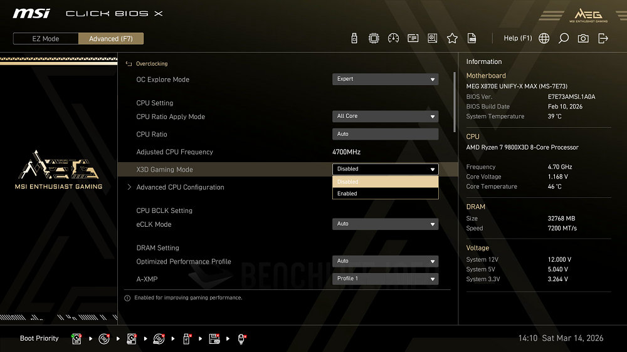Viewport: 627px width, 352px height.
Task: Click the BIOS Build Date Feb 10, 2026
Action: [565, 106]
